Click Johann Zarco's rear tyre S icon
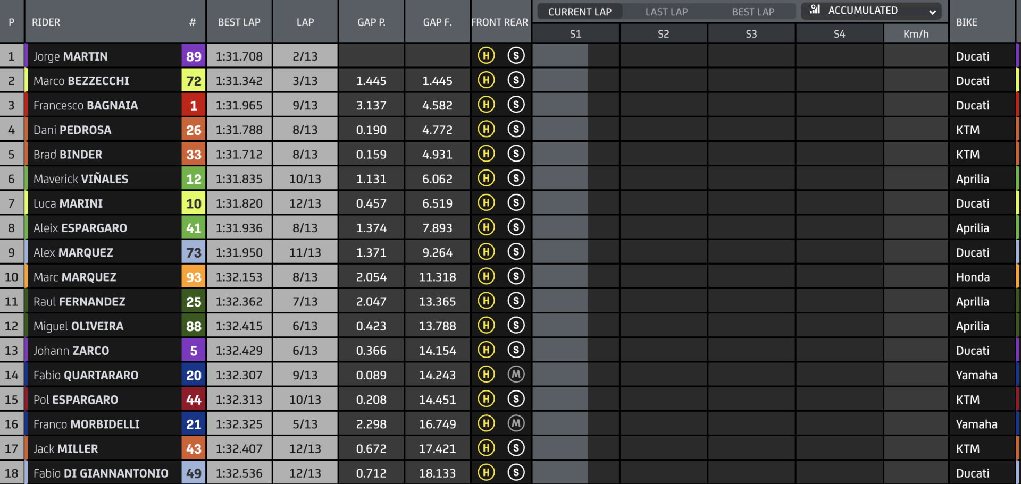The width and height of the screenshot is (1021, 484). 516,350
